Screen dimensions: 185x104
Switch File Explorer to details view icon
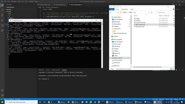pyautogui.click(x=171, y=69)
